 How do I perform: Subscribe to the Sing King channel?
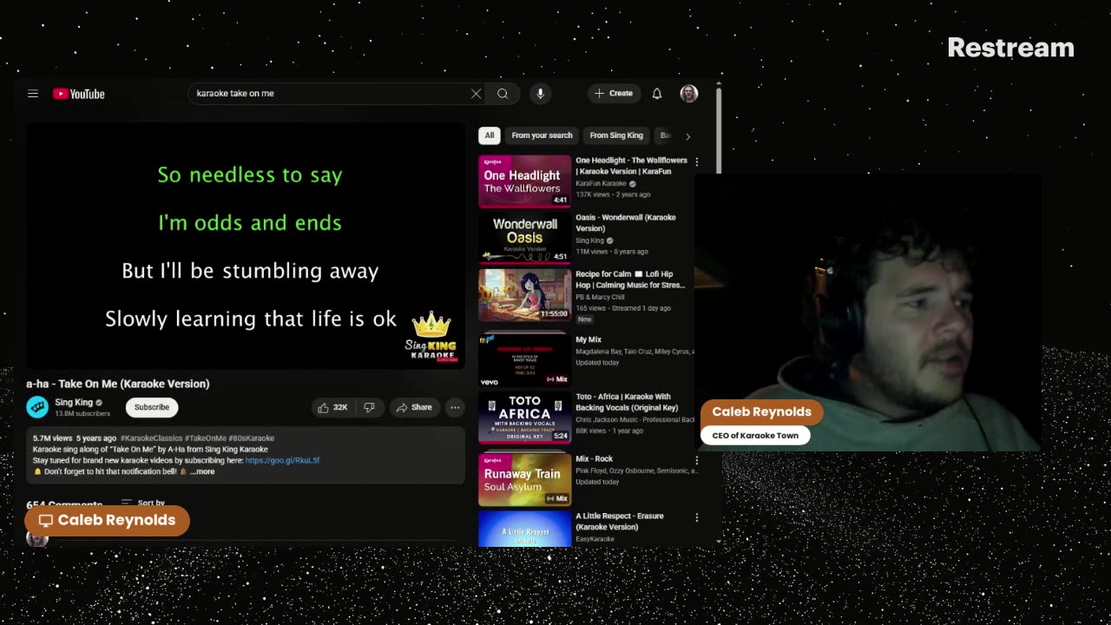coord(152,407)
